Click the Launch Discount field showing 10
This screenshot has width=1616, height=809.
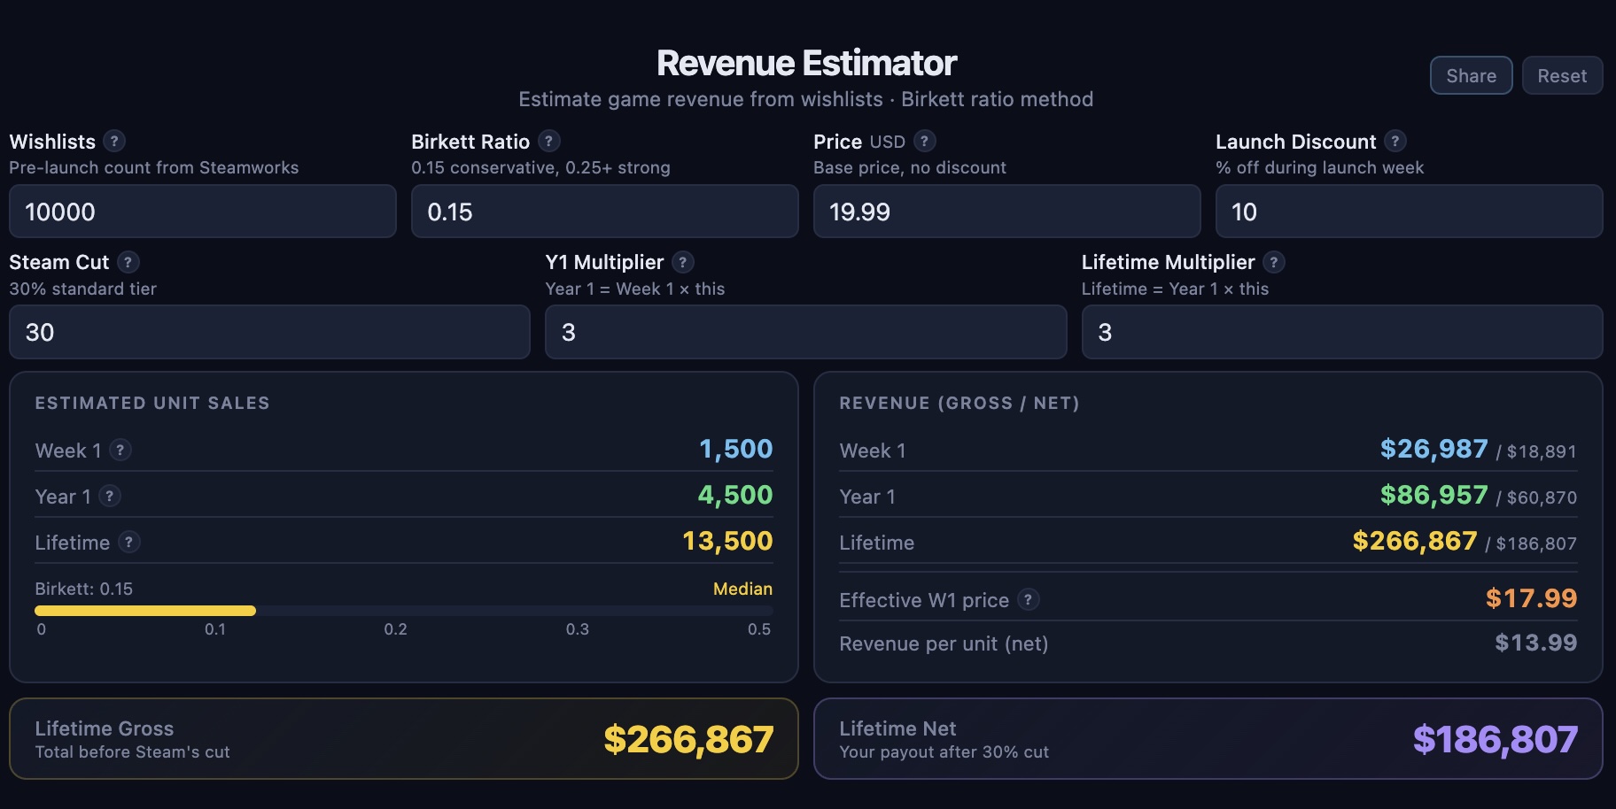point(1410,212)
